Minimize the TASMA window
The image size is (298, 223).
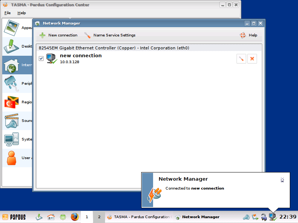222,5
